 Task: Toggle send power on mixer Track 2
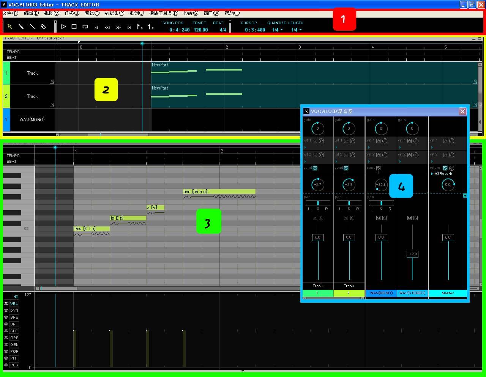tap(346, 168)
